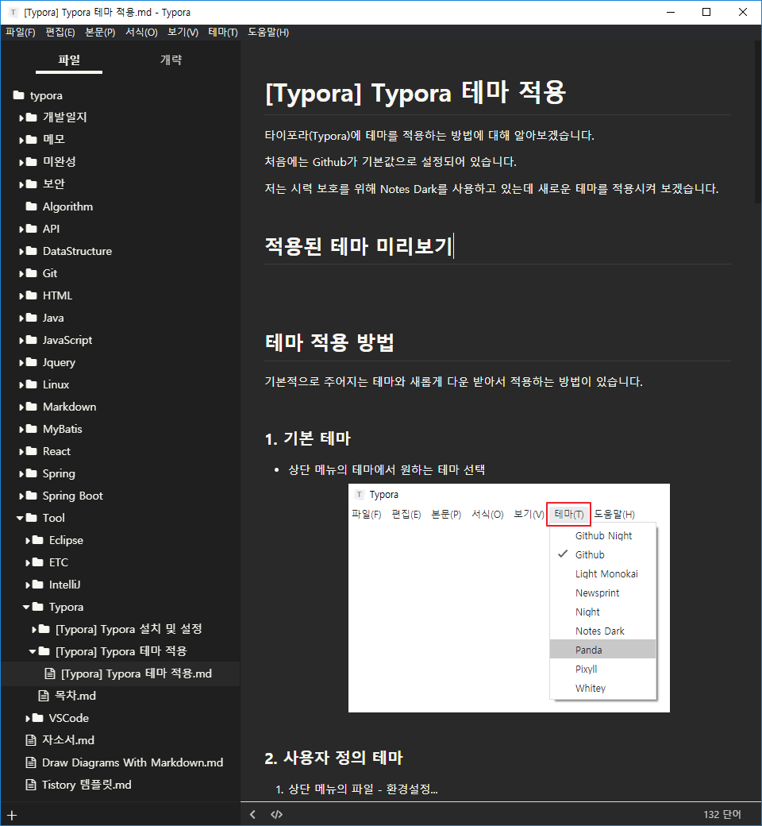
Task: Click Draw Diagrams With Markdown.md file icon
Action: tap(31, 762)
